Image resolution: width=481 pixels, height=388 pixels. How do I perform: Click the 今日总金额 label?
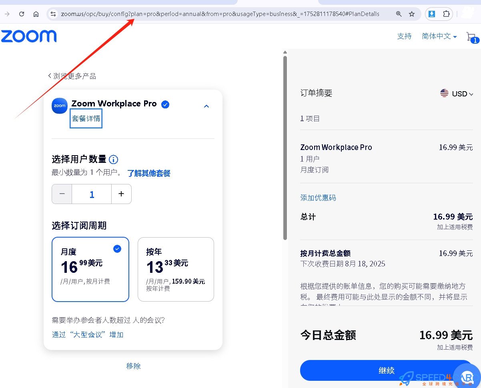pos(328,335)
